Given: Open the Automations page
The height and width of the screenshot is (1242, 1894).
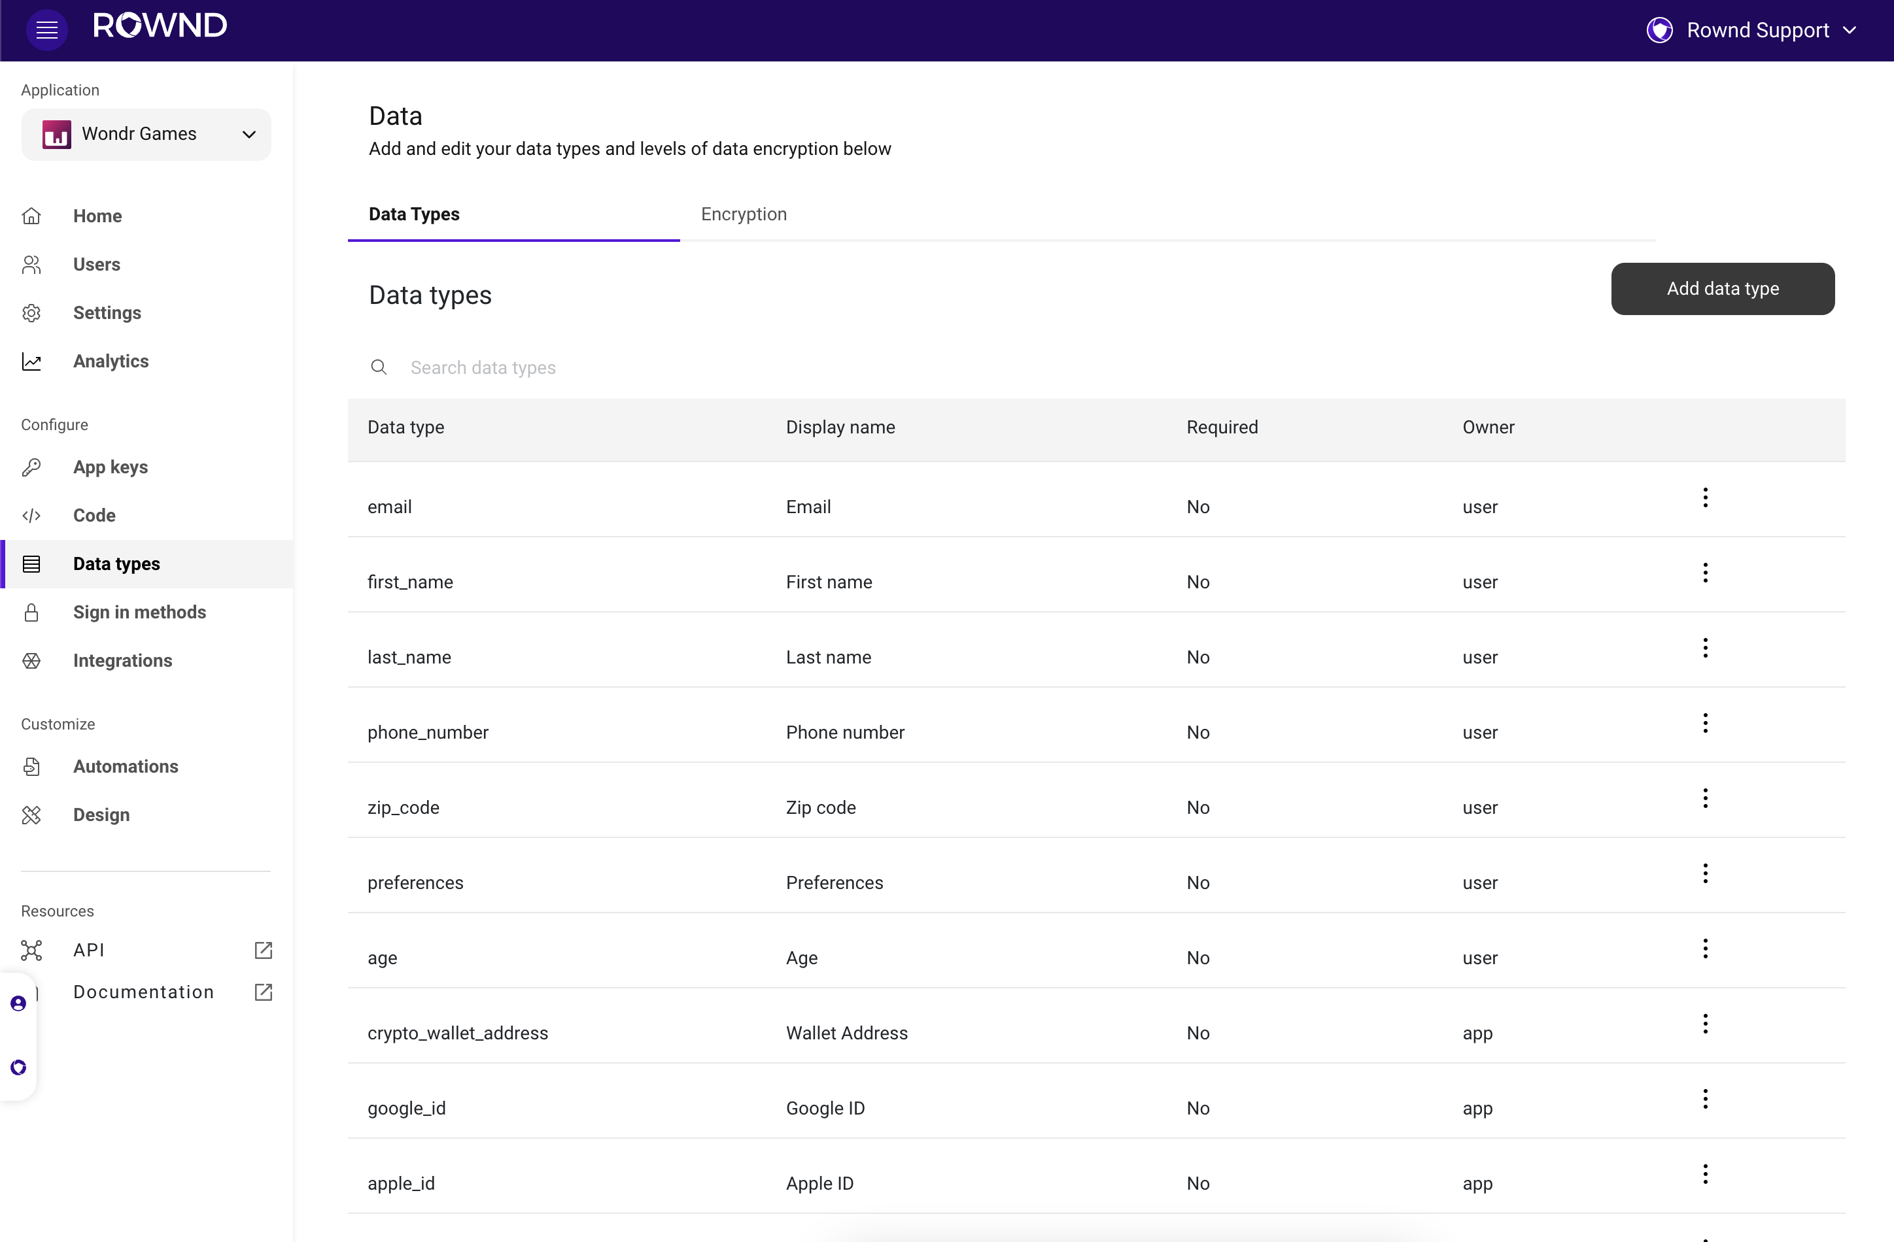Looking at the screenshot, I should (125, 766).
